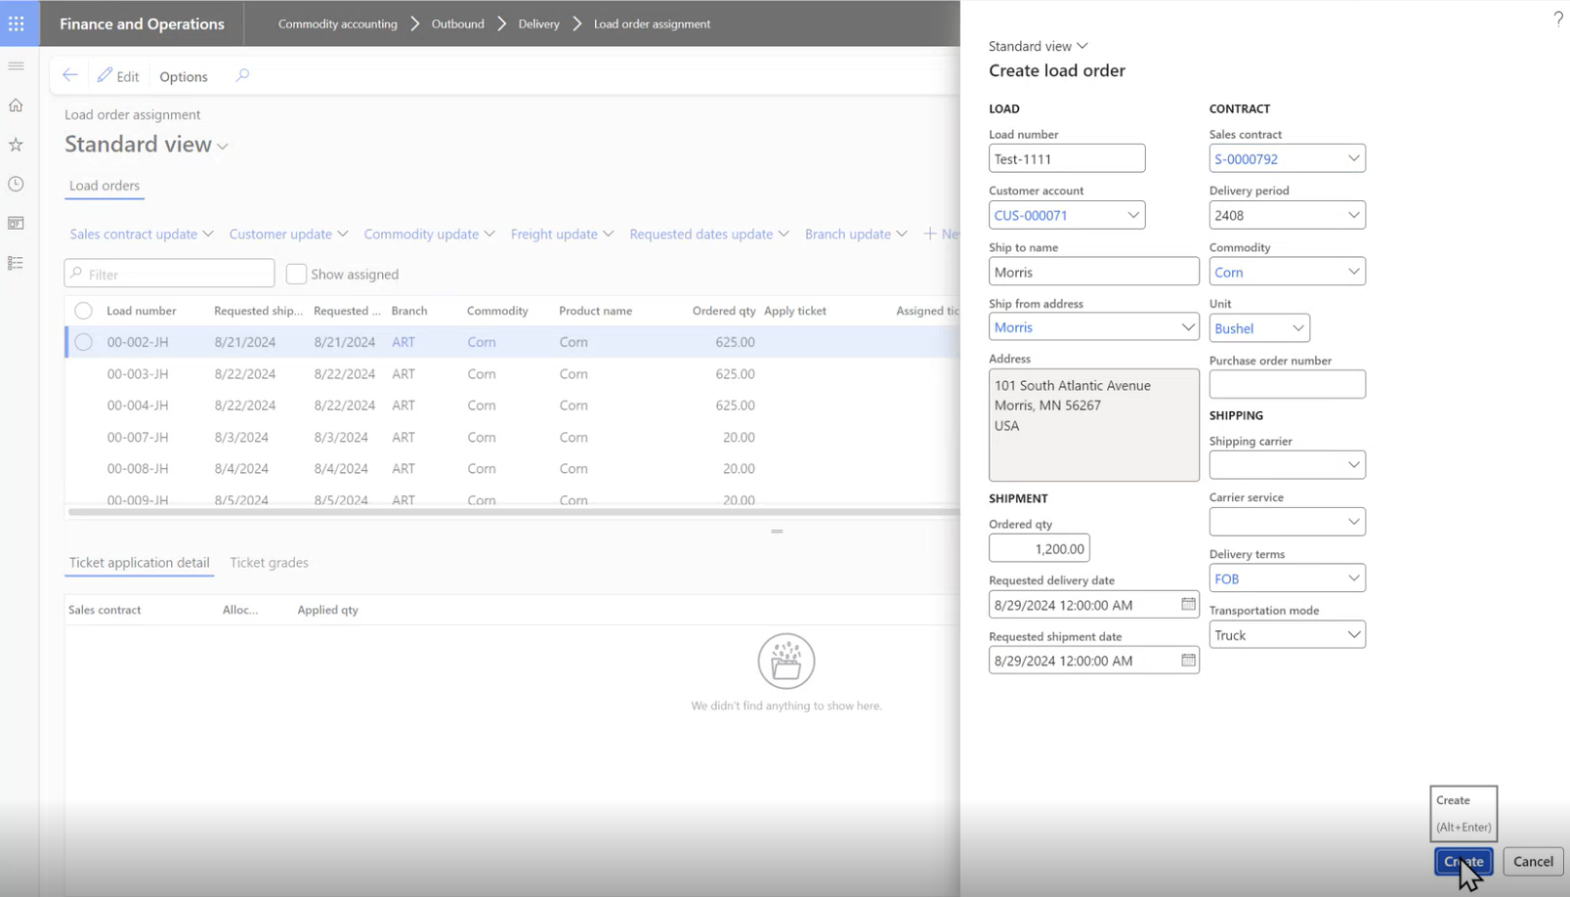Open the Commodity accounting breadcrumb link
Viewport: 1570px width, 897px height.
point(337,23)
